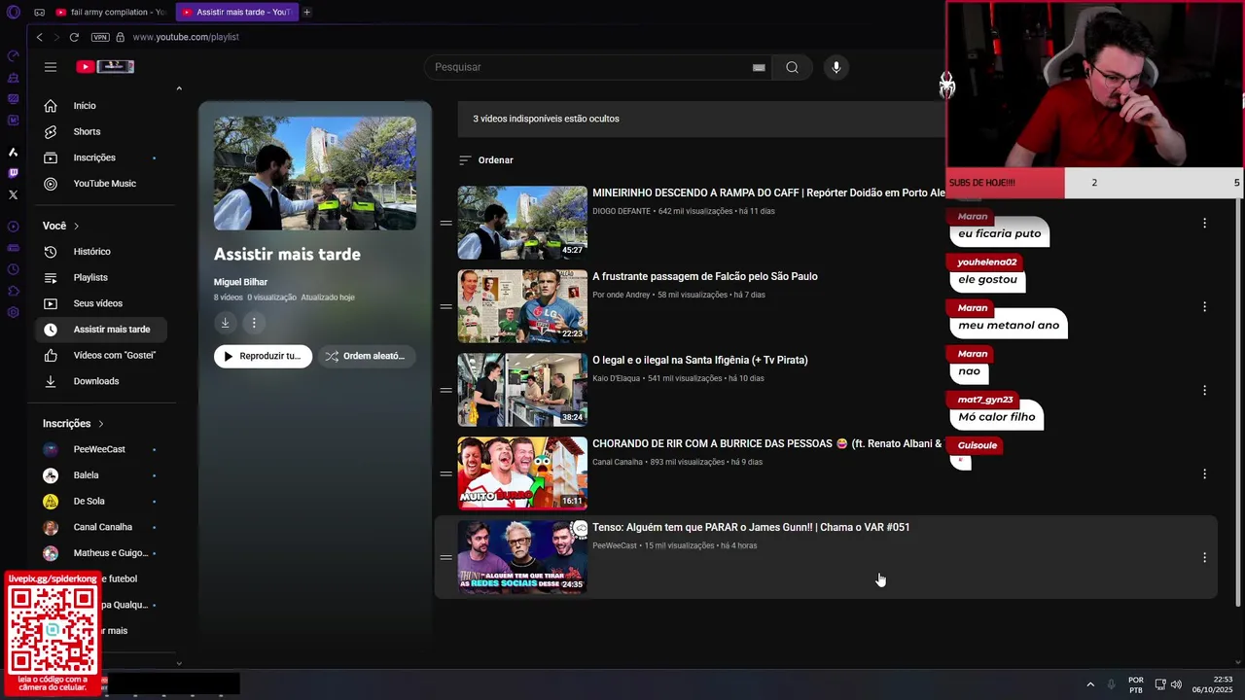Open Santa Ifigênia video thumbnail
The width and height of the screenshot is (1245, 700).
[522, 390]
